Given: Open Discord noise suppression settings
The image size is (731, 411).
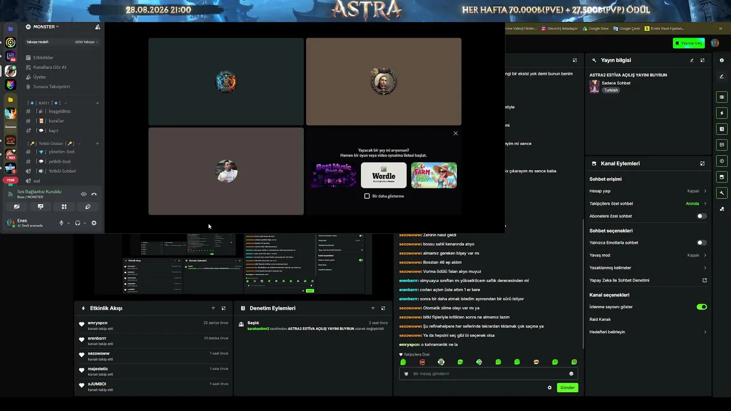Looking at the screenshot, I should coord(83,194).
